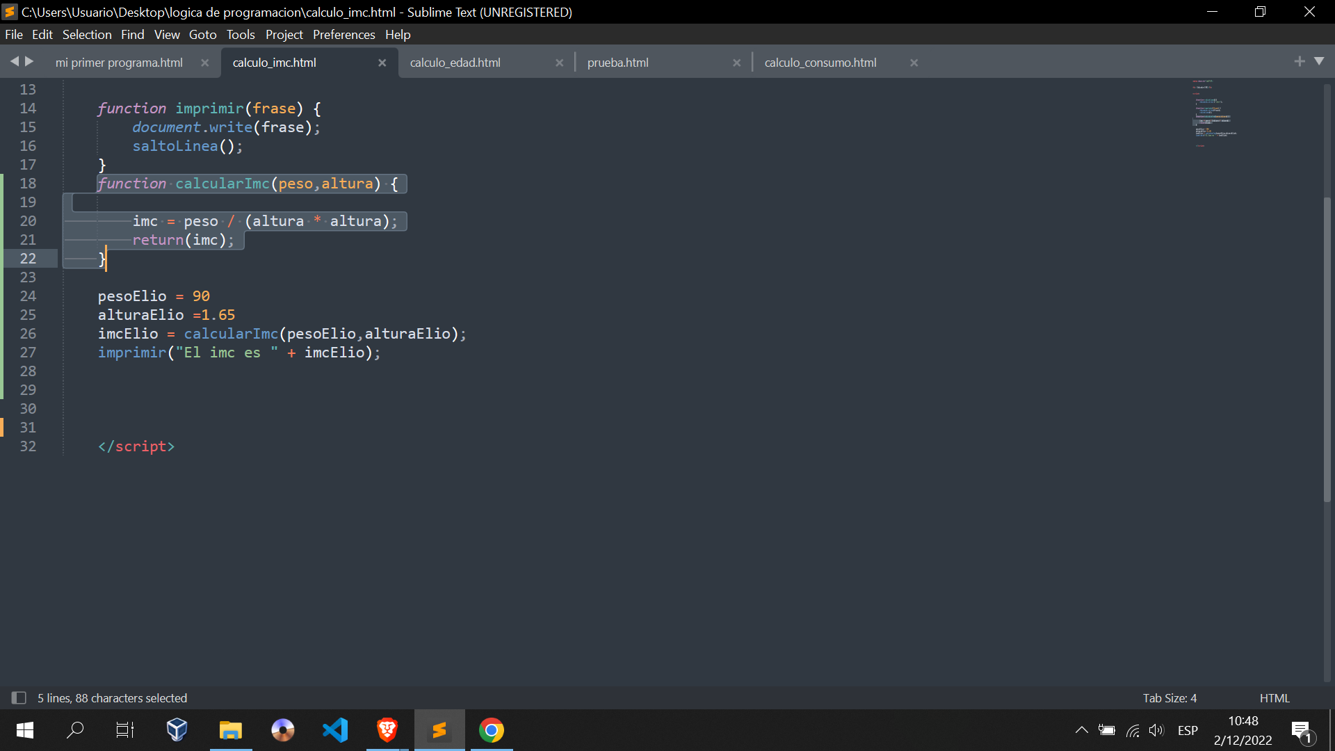The width and height of the screenshot is (1335, 751).
Task: Go to next tab with right arrow
Action: [29, 62]
